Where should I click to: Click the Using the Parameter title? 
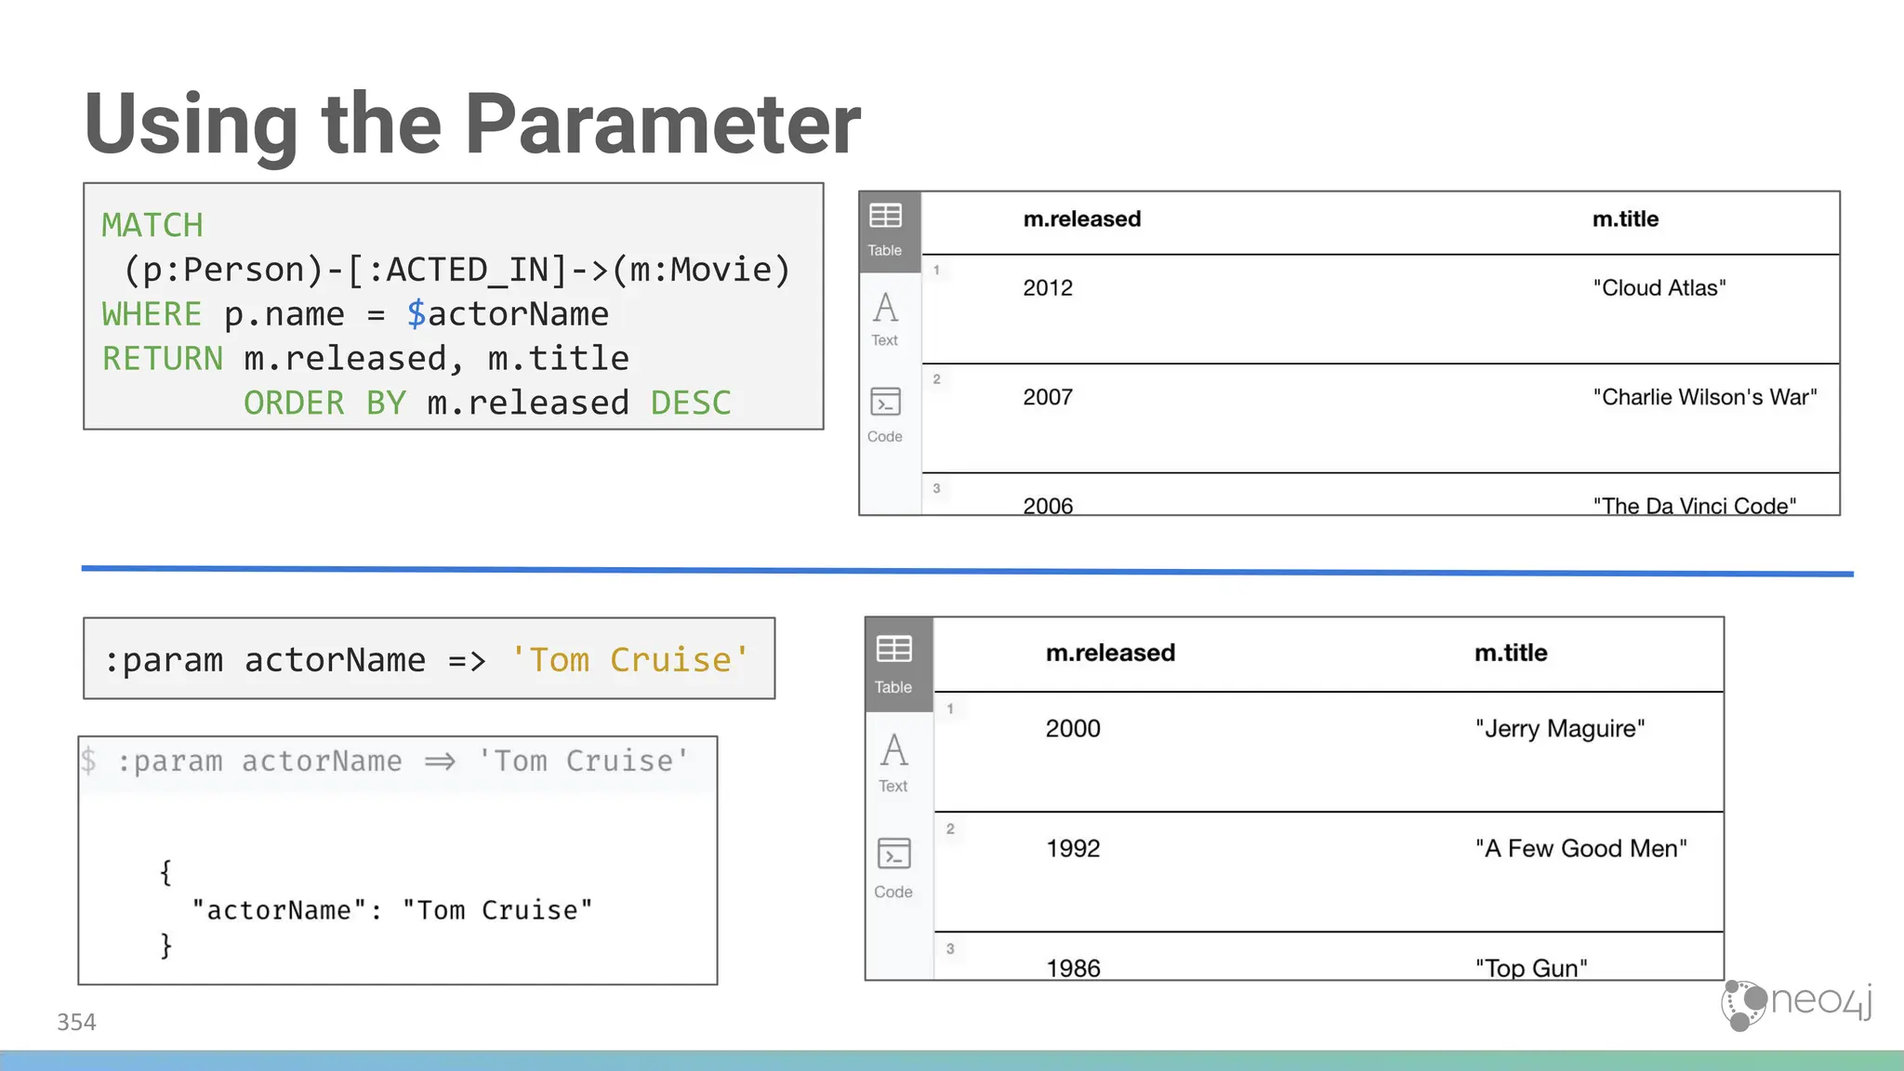pos(472,123)
